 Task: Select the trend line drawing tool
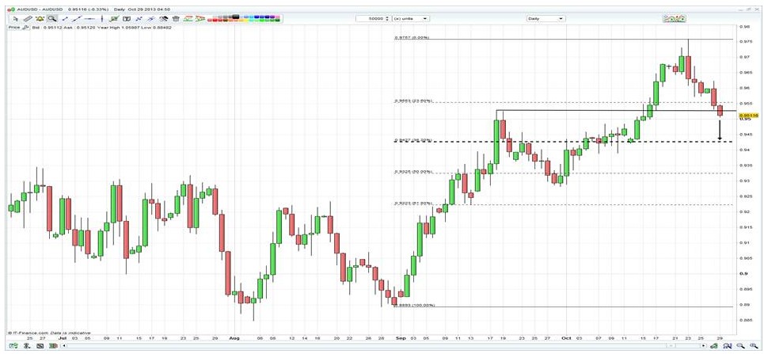click(x=77, y=19)
